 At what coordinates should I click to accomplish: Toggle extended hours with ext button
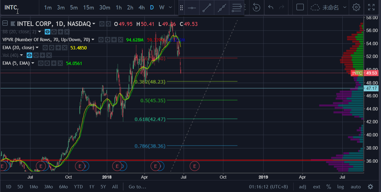coord(317,187)
